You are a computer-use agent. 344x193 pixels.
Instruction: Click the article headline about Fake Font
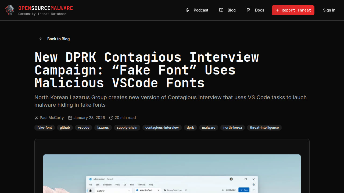[x=147, y=70]
